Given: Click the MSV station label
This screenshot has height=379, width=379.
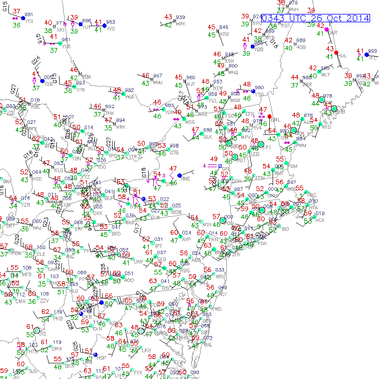Looking at the screenshot, I should point(207,225).
